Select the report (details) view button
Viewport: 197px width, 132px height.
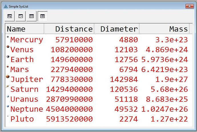(x=43, y=16)
